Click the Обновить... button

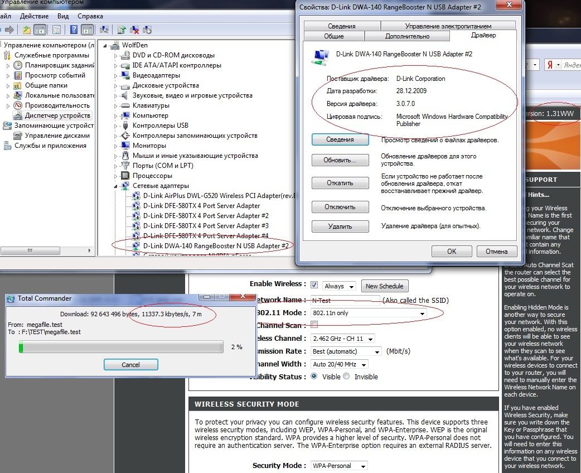[x=340, y=160]
